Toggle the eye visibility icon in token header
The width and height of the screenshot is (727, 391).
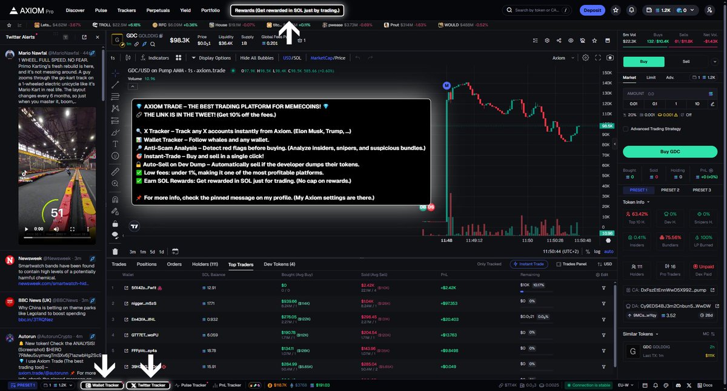tap(571, 40)
